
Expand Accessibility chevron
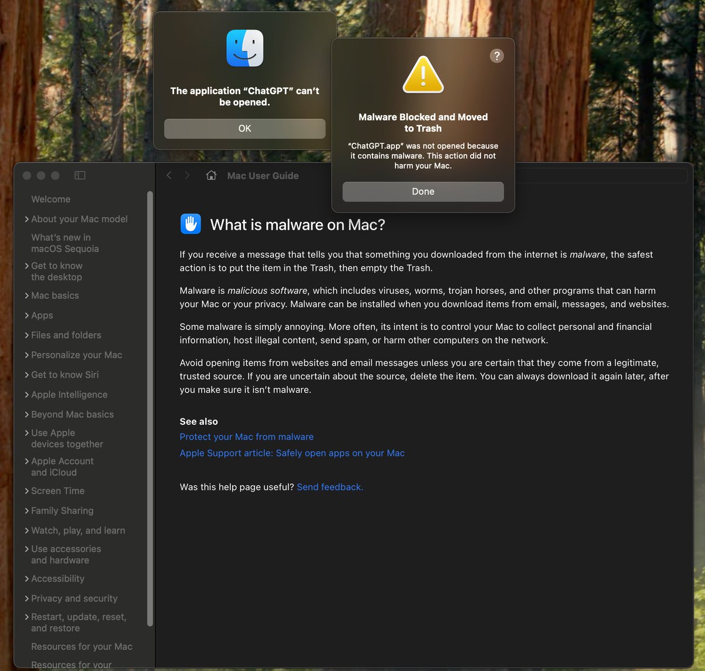(27, 579)
